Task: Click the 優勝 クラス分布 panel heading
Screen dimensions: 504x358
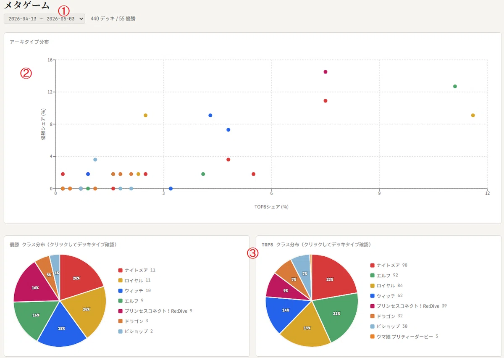Action: click(x=63, y=245)
